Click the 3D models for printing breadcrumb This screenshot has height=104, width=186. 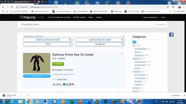click(x=30, y=24)
